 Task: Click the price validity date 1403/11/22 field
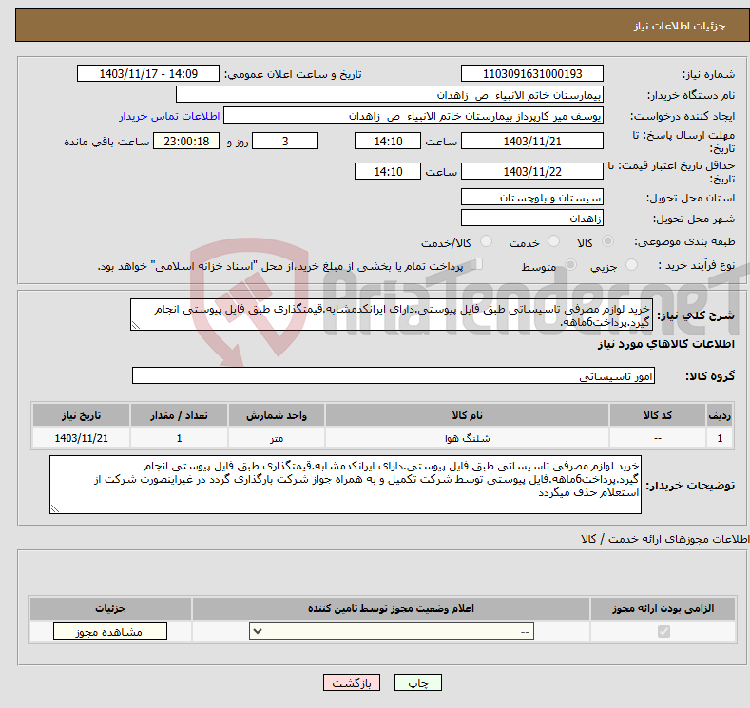pyautogui.click(x=532, y=171)
